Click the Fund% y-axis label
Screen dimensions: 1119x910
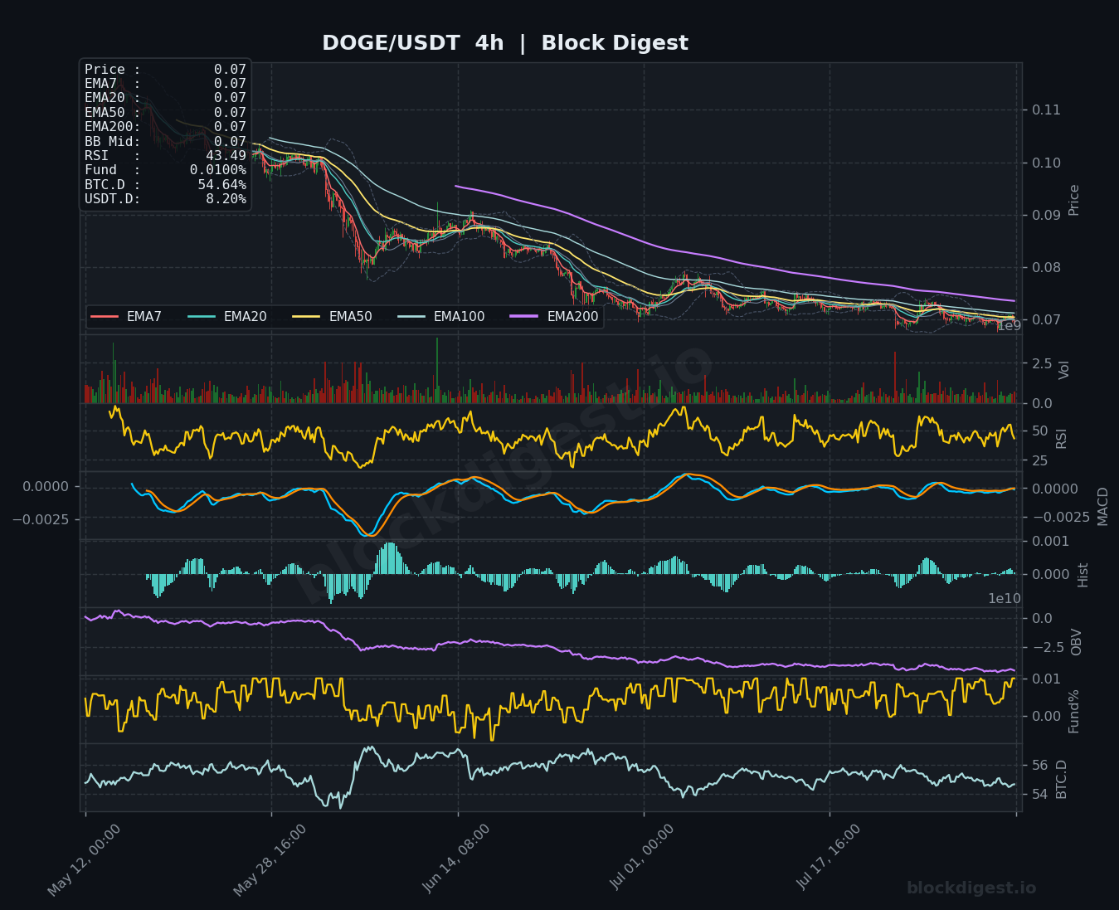coord(1073,711)
